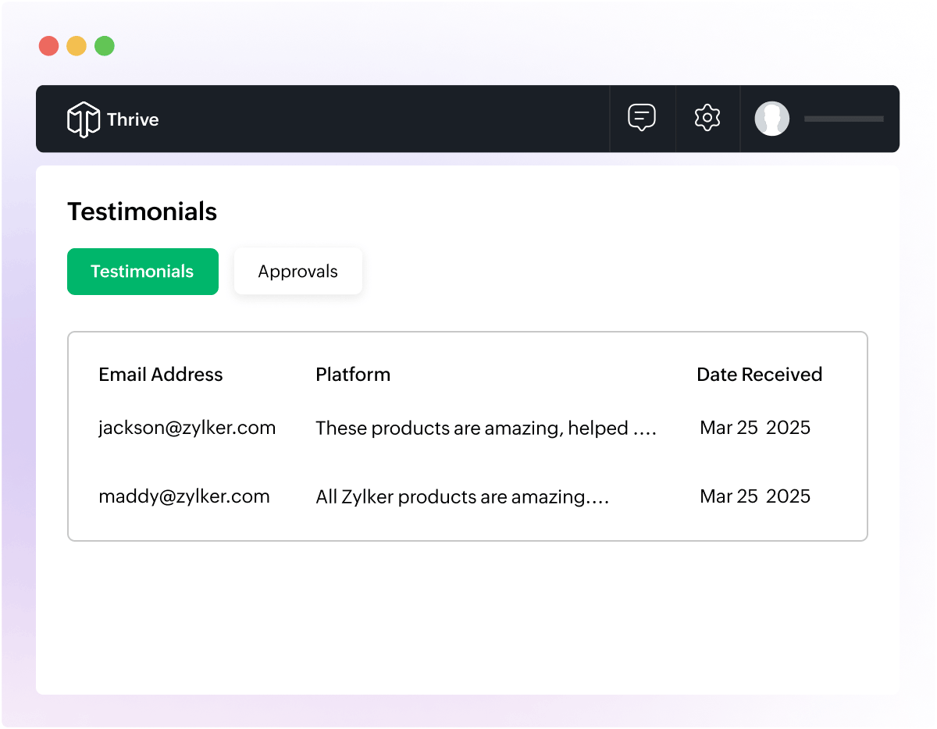937x729 pixels.
Task: Switch to the Approvals tab
Action: [x=297, y=271]
